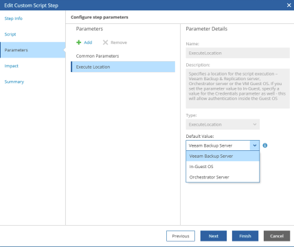Go to the Step Info page
Viewport: 294px width, 247px height.
[x=14, y=19]
